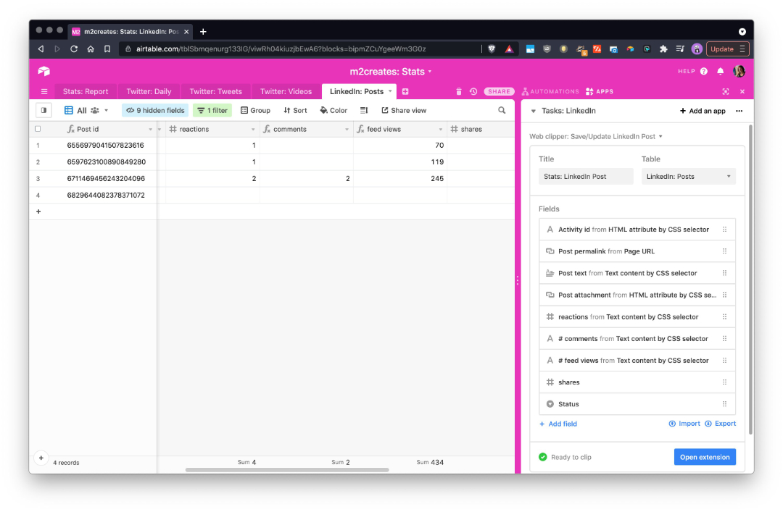
Task: Open the notifications bell
Action: tap(720, 70)
